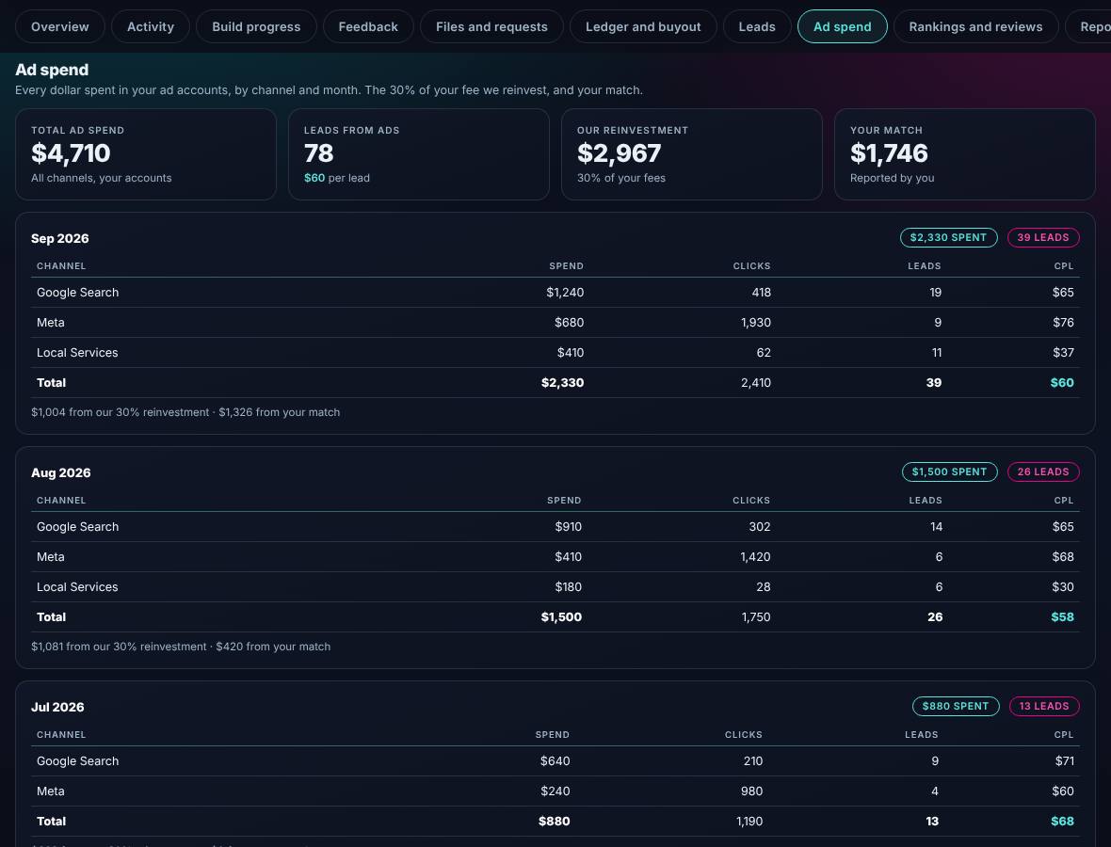Click the $1,004 reinvestment note

(185, 412)
